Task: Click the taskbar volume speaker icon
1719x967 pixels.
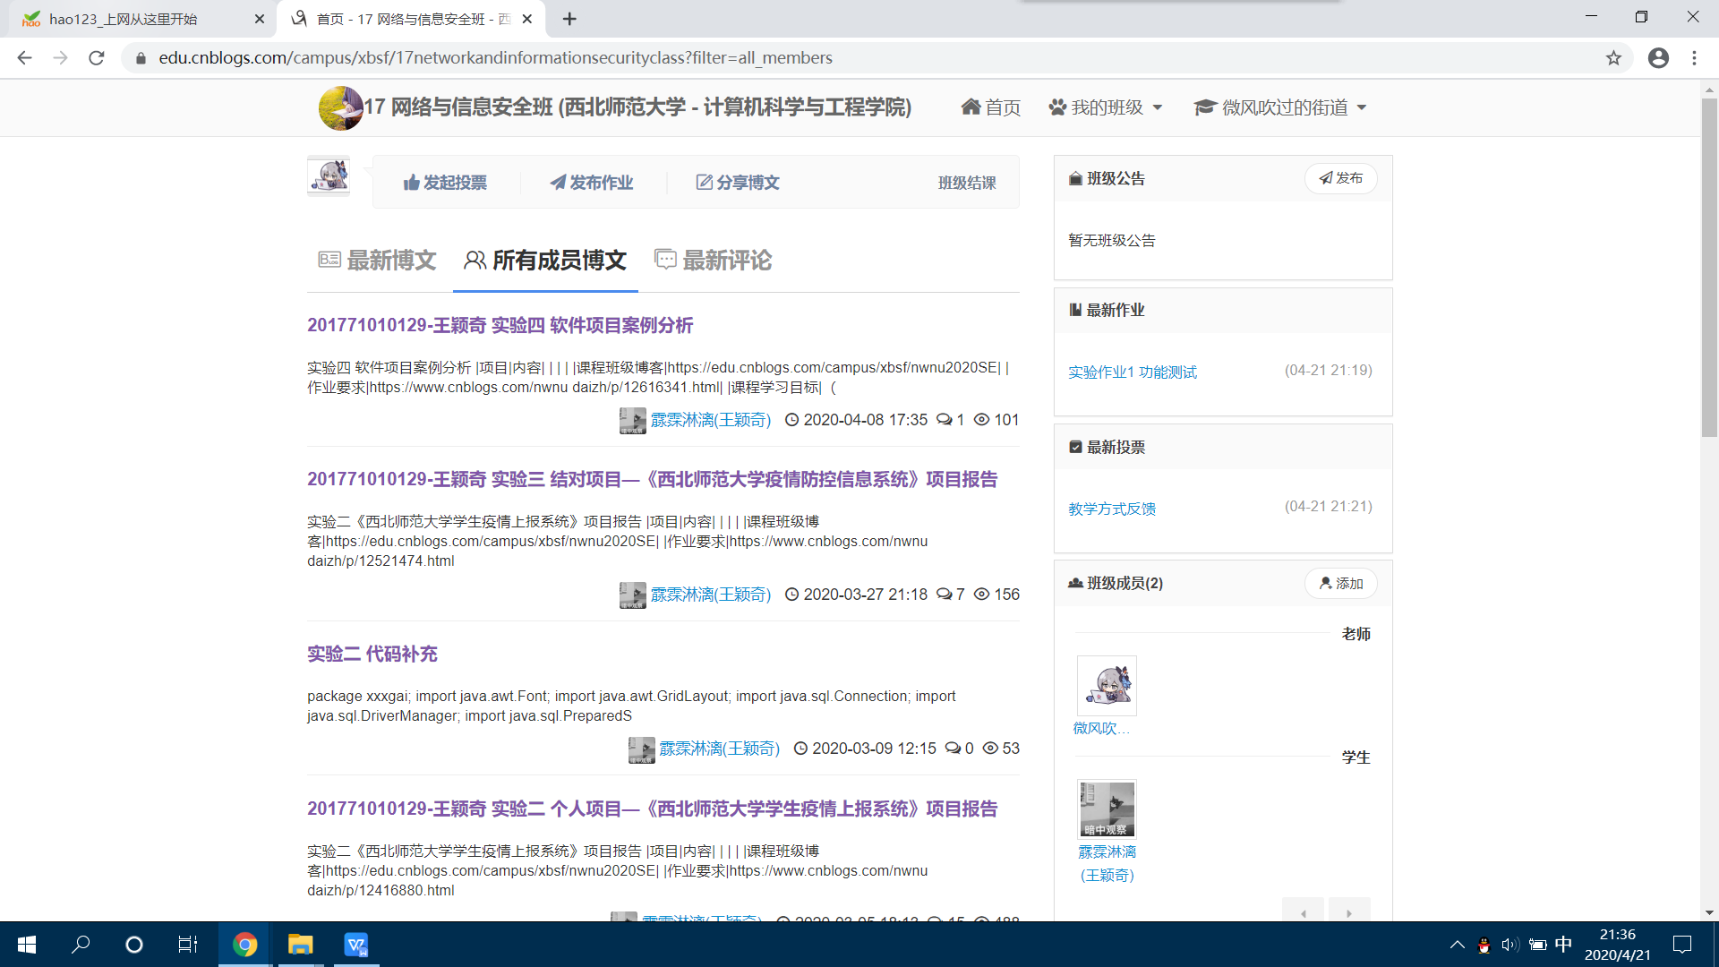Action: [x=1510, y=945]
